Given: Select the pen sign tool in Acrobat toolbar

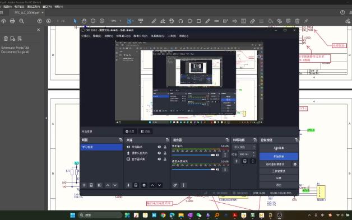Looking at the screenshot, I should pyautogui.click(x=154, y=21).
